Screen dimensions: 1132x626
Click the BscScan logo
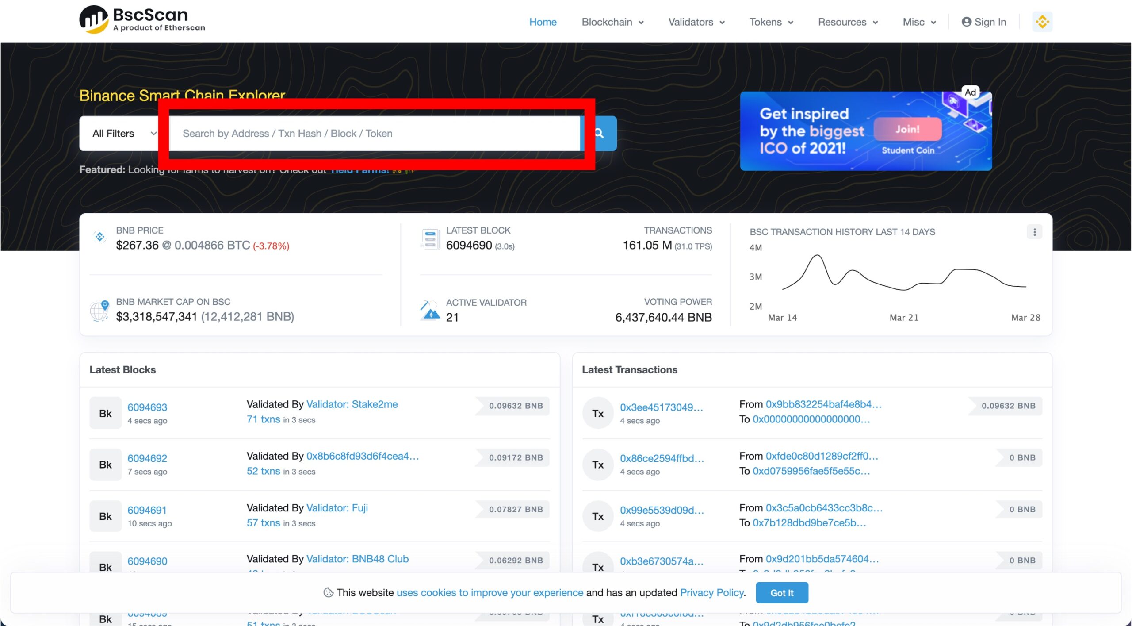click(x=141, y=20)
